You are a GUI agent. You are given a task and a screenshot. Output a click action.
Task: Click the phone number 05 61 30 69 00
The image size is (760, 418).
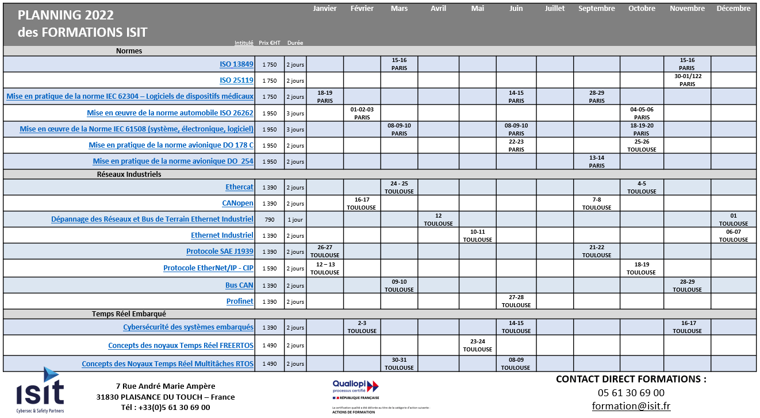point(631,393)
